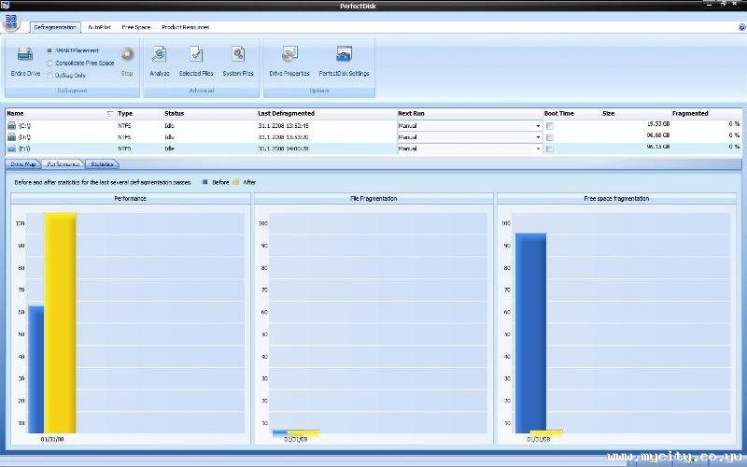The height and width of the screenshot is (467, 747).
Task: Select the SMARTPlacement radio option
Action: coord(49,50)
